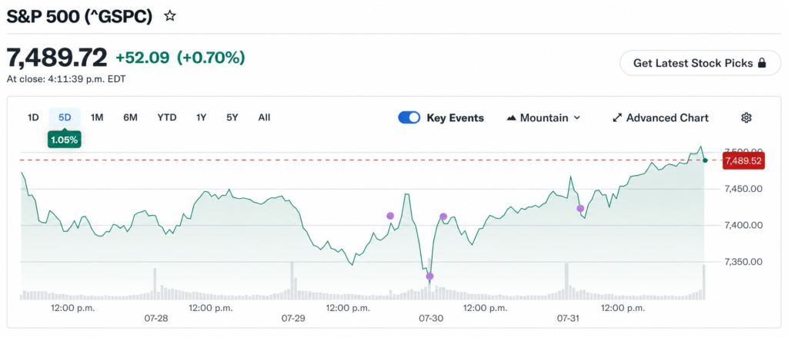The height and width of the screenshot is (337, 788).
Task: Click the 7,350.00 axis label
Action: [x=743, y=262]
